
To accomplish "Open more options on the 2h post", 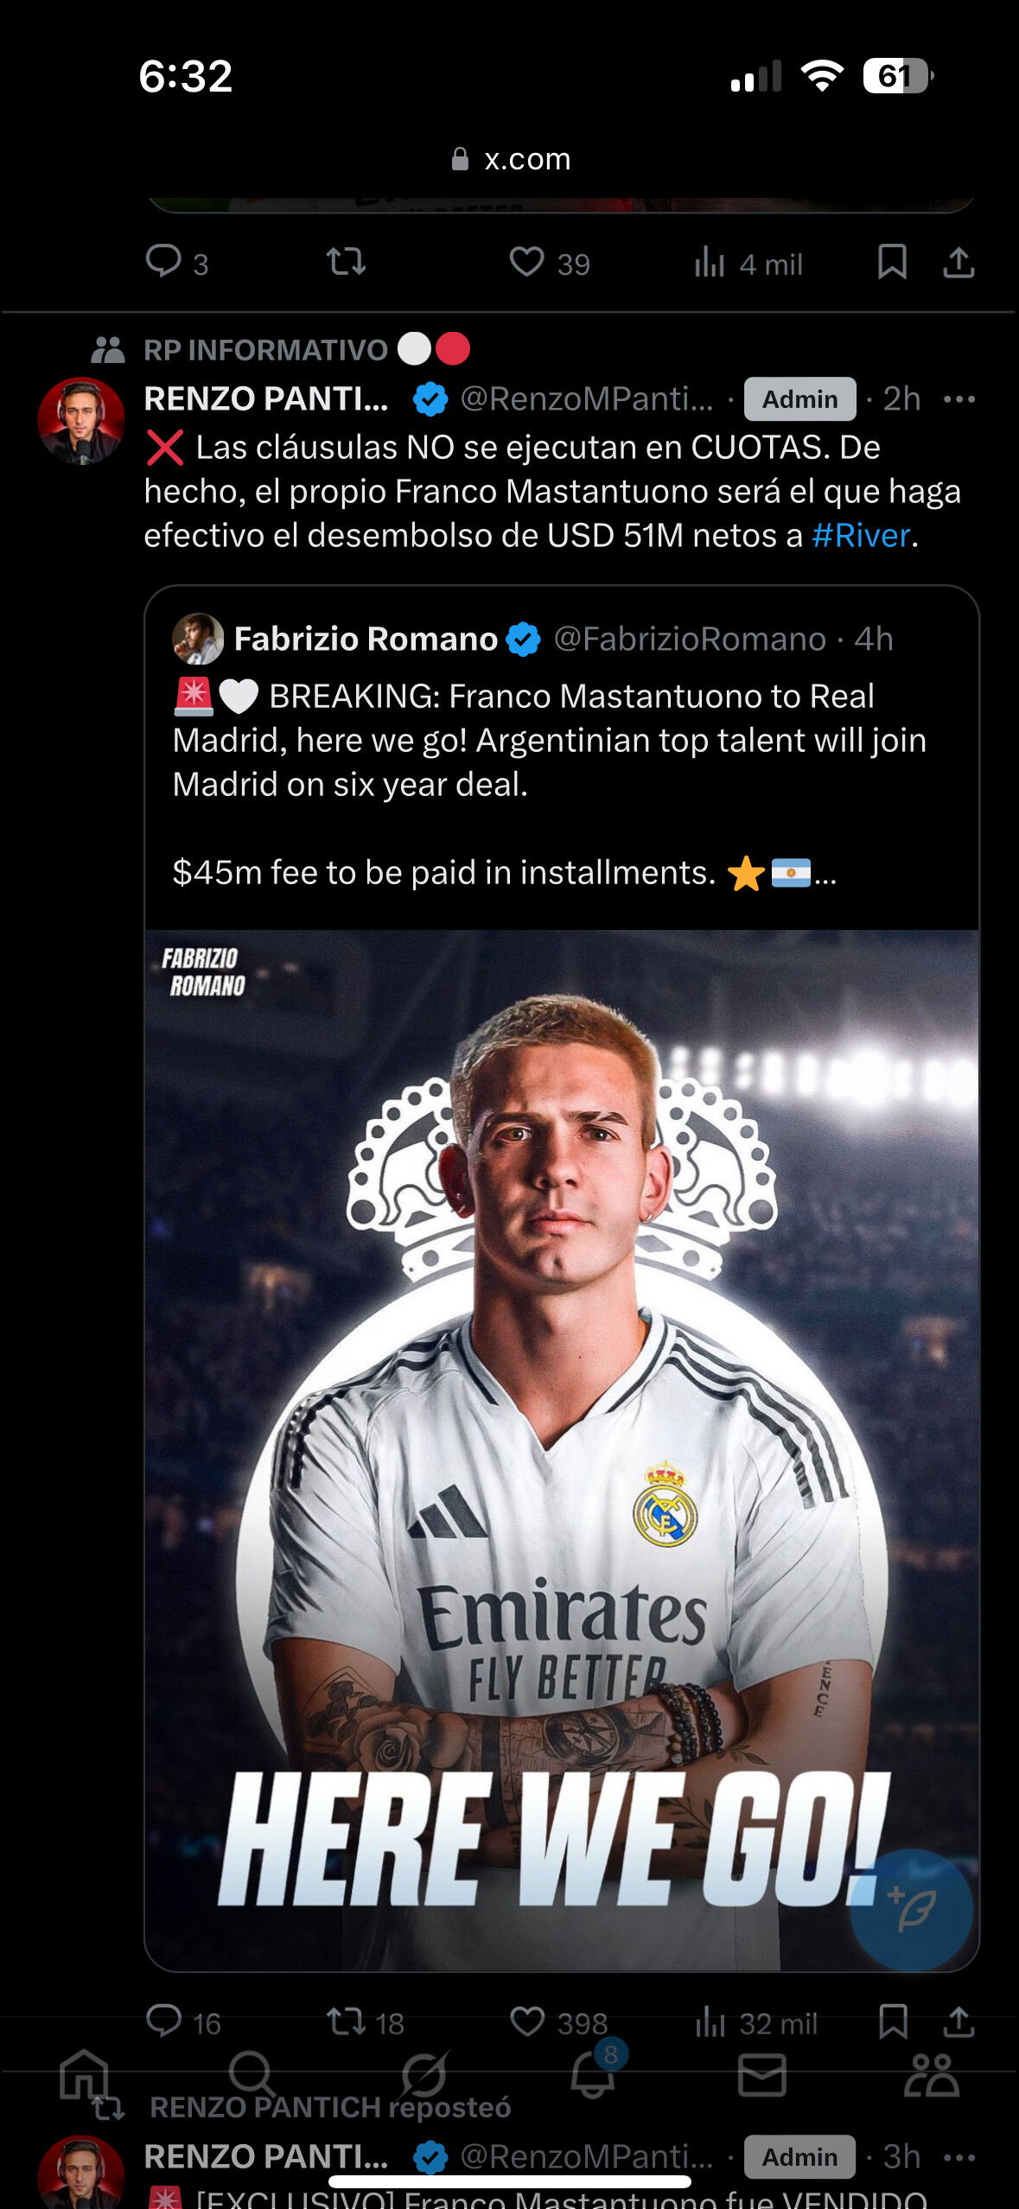I will tap(959, 398).
